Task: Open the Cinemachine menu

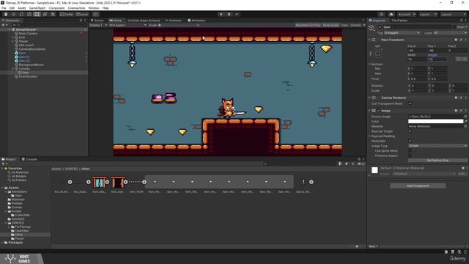Action: click(76, 8)
